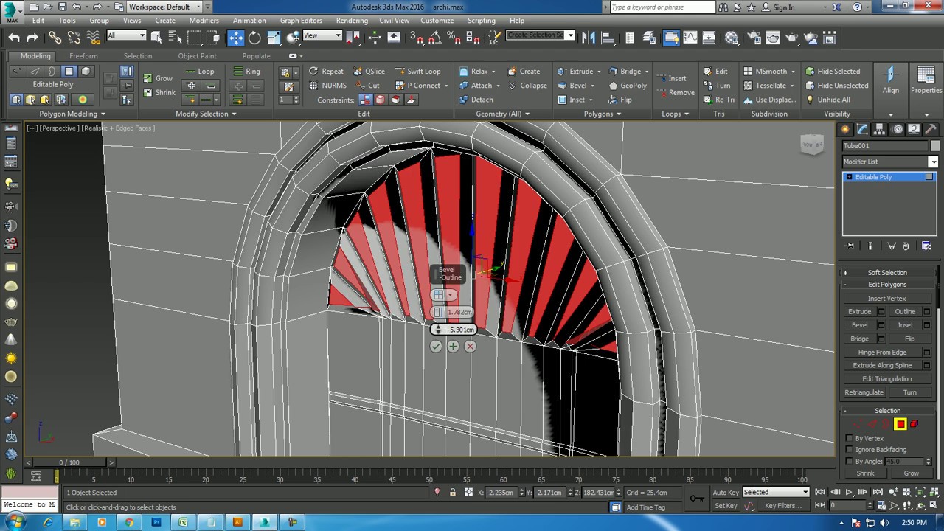Click the Tube001 object color swatch
This screenshot has width=944, height=531.
[935, 146]
